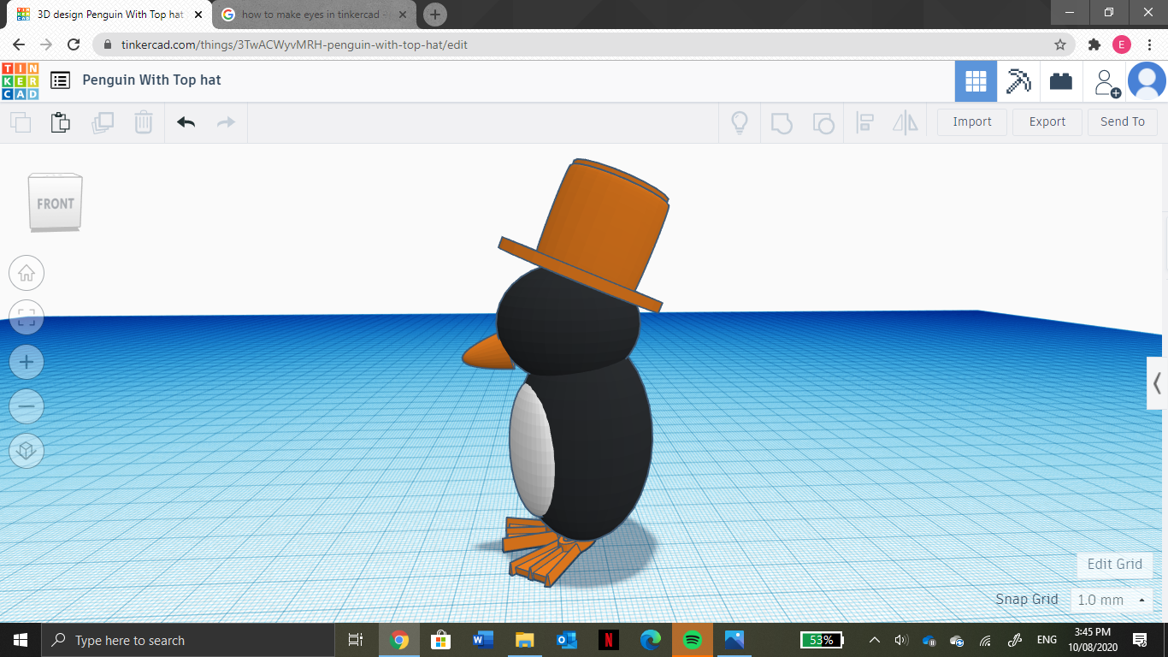Open the user profile avatar
This screenshot has width=1168, height=657.
pos(1147,81)
